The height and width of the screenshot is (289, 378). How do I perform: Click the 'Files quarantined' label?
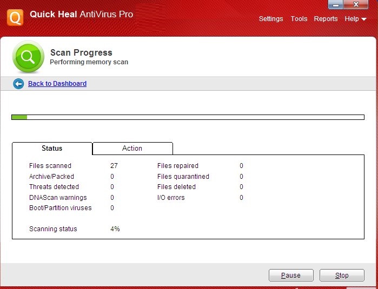pyautogui.click(x=183, y=177)
